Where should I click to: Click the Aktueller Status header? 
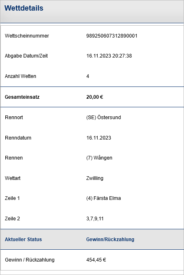pyautogui.click(x=23, y=240)
